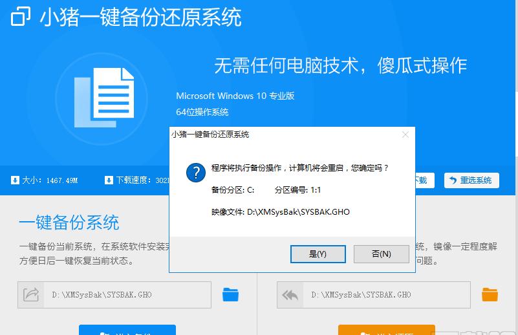Screen dimensions: 518x335
Task: Click the 小猪一键备份还原系统 dialog title
Action: tap(210, 135)
